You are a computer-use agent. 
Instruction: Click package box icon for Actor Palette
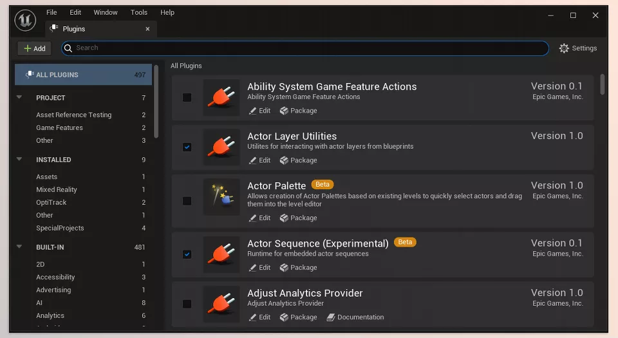284,218
